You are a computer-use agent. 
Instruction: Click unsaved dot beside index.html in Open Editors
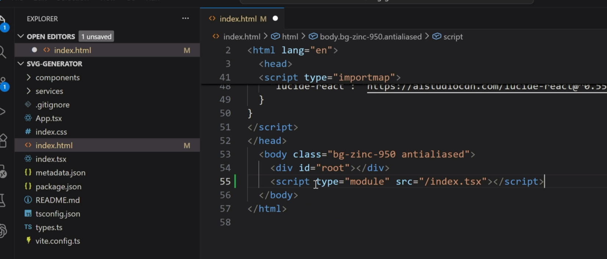(35, 50)
